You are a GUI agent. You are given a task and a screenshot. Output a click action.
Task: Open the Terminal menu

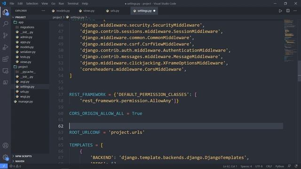[x=73, y=3]
